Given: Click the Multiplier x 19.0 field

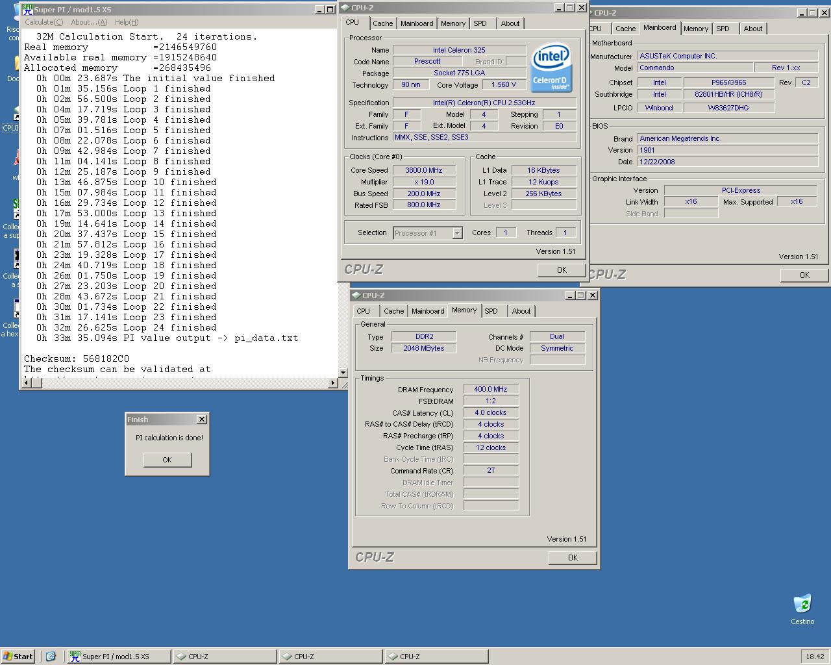Looking at the screenshot, I should (x=424, y=182).
